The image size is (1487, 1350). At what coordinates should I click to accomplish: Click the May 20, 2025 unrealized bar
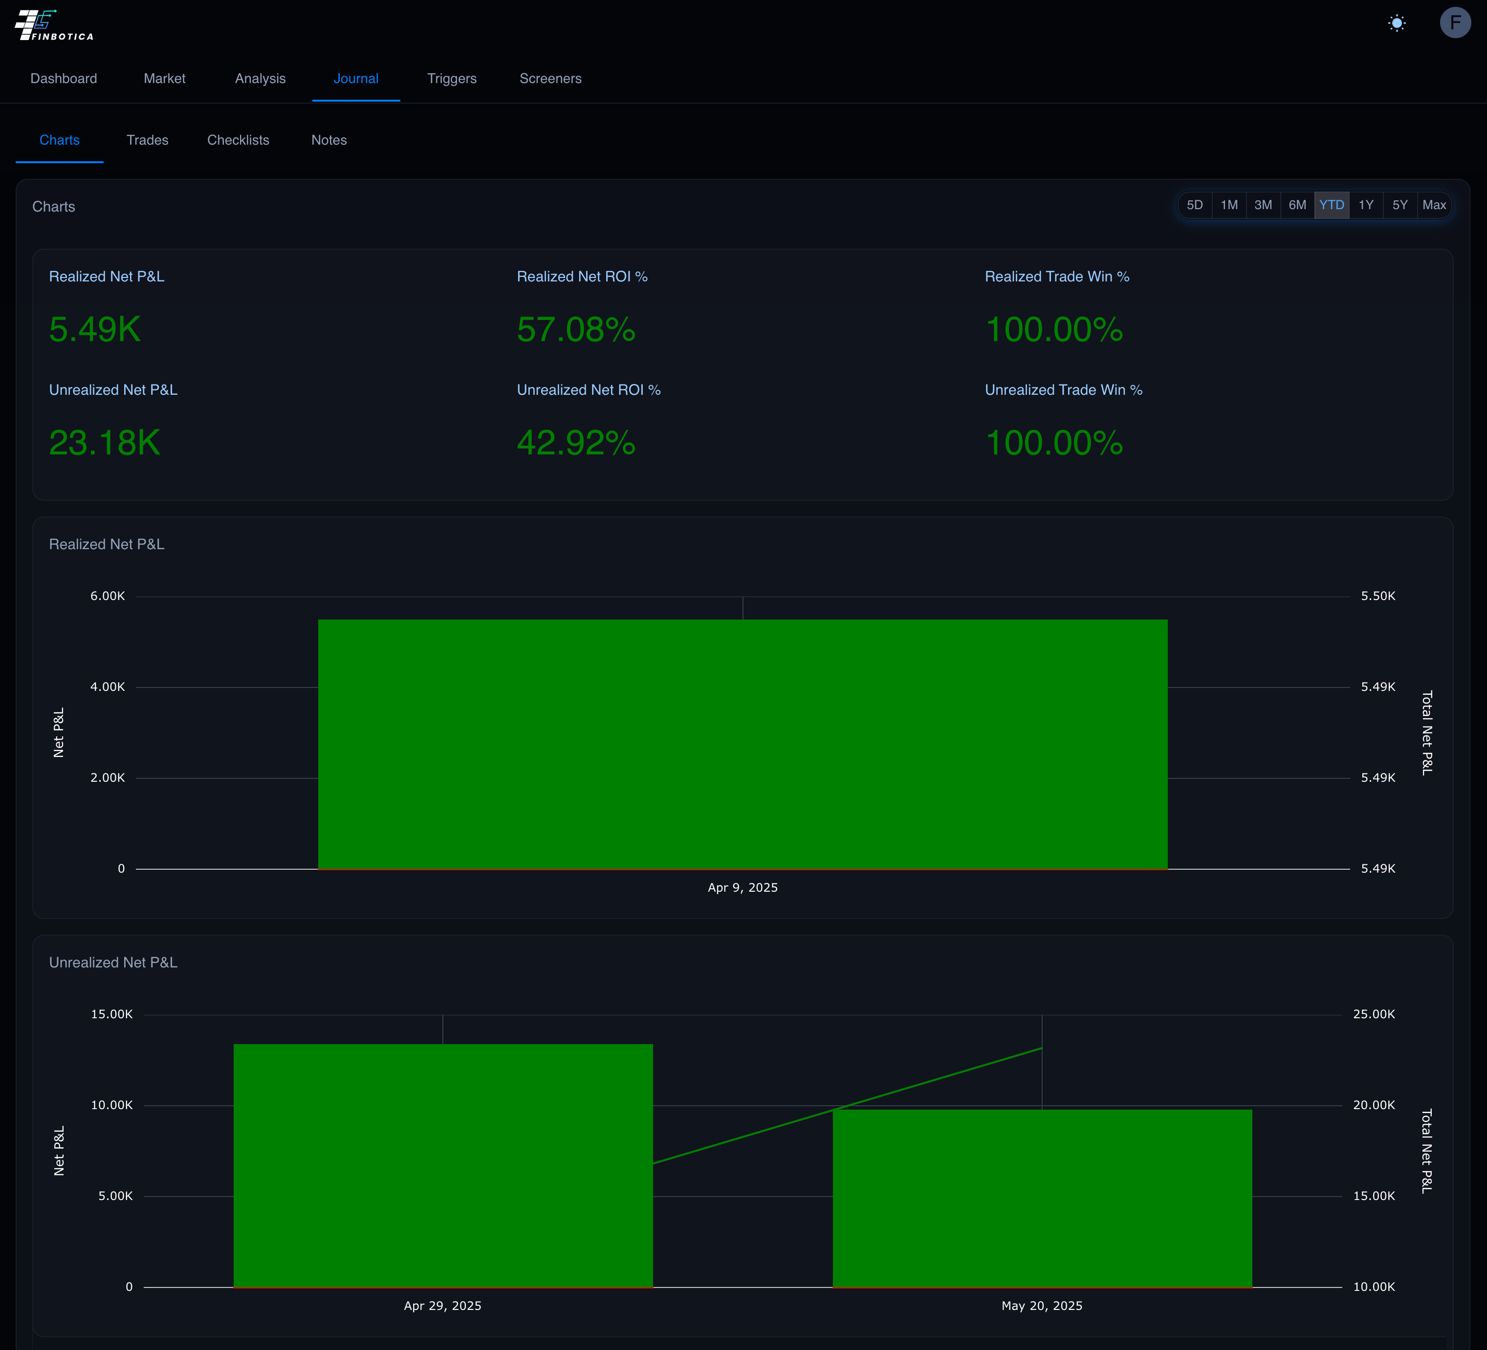point(1042,1198)
